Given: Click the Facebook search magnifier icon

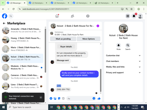Looking at the screenshot, I should [11, 16].
